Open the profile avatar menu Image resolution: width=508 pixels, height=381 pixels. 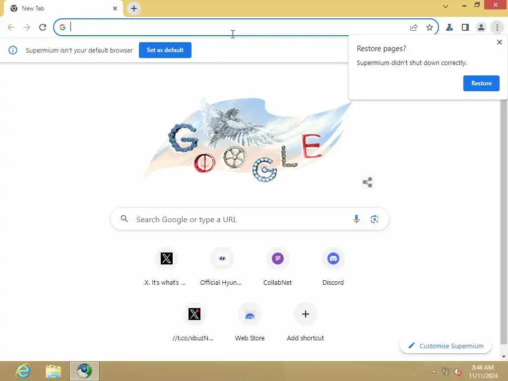(x=481, y=28)
